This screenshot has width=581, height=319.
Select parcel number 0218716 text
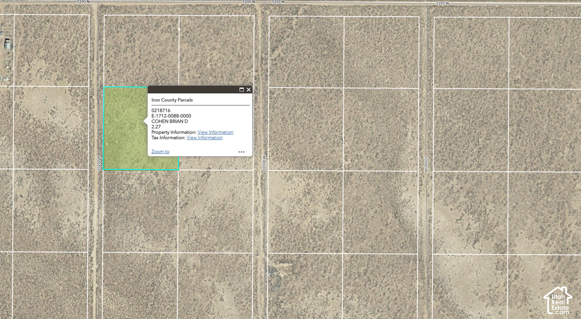(x=161, y=110)
